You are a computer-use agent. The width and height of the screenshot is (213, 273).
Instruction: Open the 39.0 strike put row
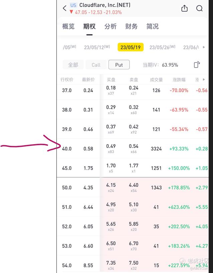[133, 129]
